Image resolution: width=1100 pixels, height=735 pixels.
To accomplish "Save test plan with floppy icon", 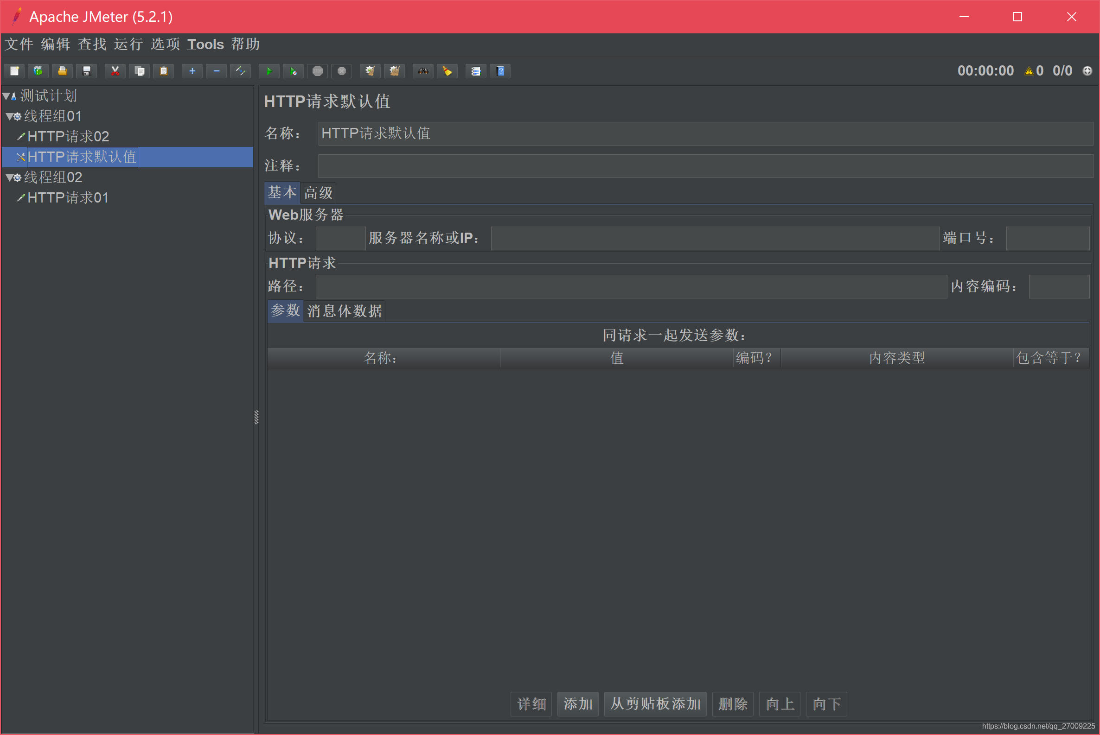I will pyautogui.click(x=87, y=71).
